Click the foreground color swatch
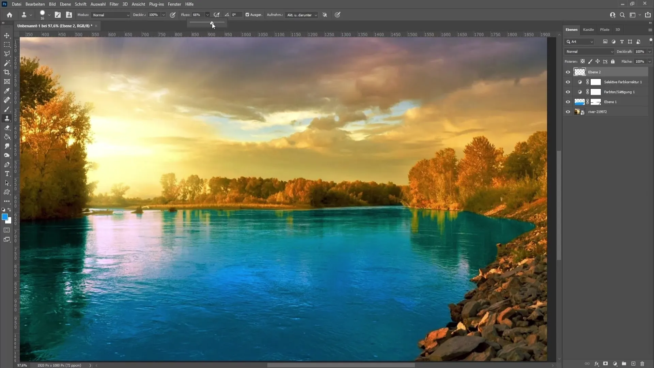Viewport: 654px width, 368px height. [5, 218]
